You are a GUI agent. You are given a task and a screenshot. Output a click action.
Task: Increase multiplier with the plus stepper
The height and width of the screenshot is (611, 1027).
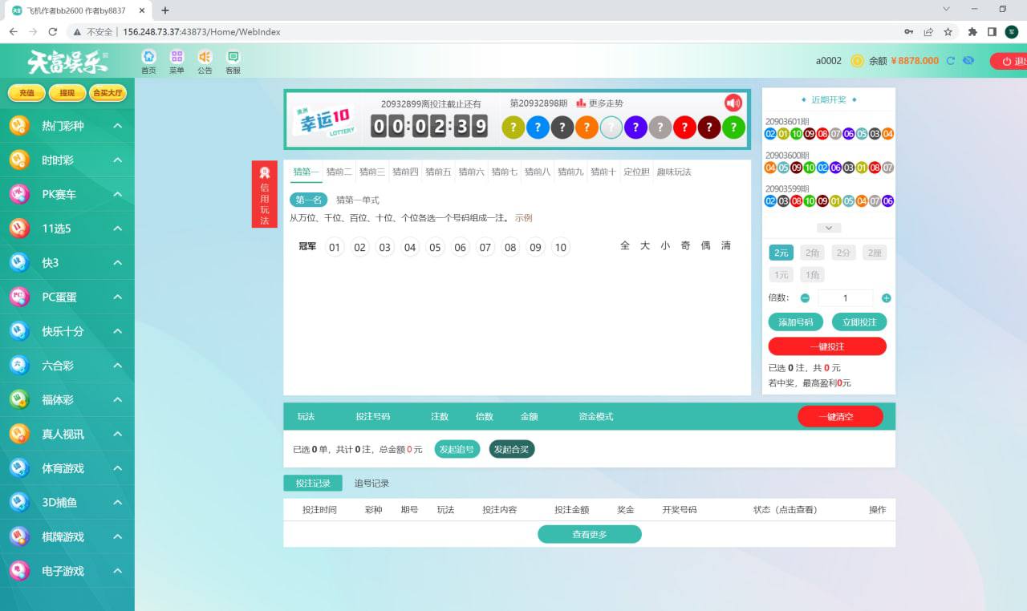[885, 297]
